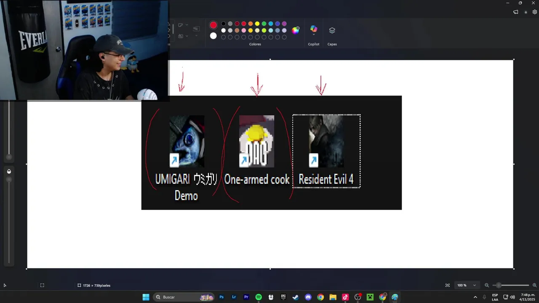Pick the purple color swatch
The height and width of the screenshot is (303, 539).
point(284,24)
